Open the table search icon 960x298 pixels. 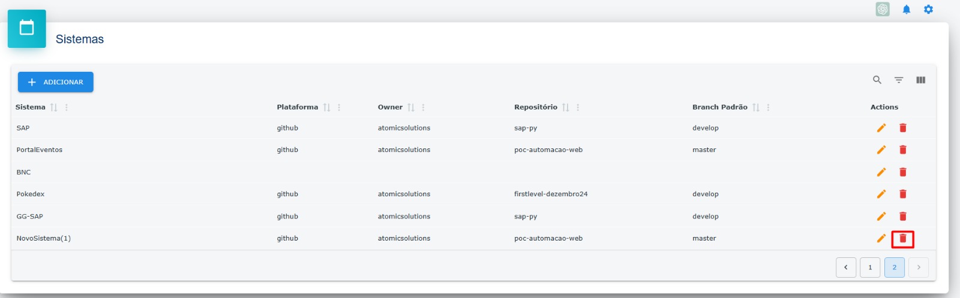(x=877, y=80)
